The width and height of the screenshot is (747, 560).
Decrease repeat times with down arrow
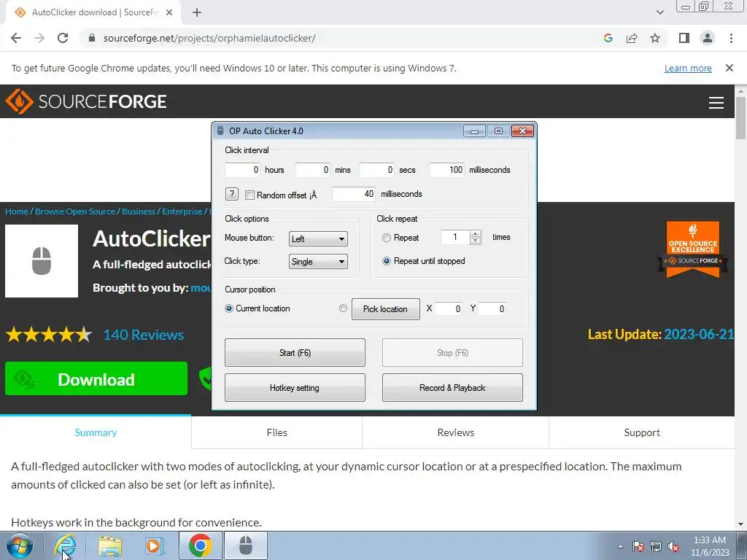475,241
